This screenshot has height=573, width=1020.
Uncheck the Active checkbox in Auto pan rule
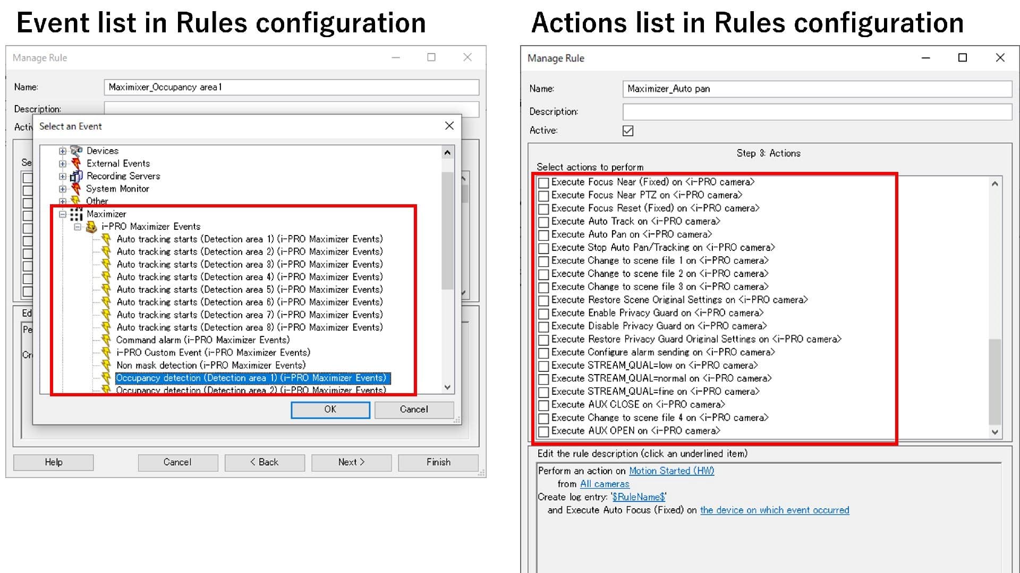[628, 131]
